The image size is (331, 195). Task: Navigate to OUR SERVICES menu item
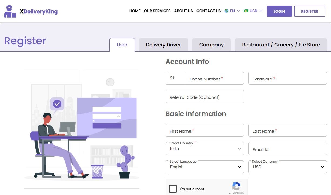(157, 11)
